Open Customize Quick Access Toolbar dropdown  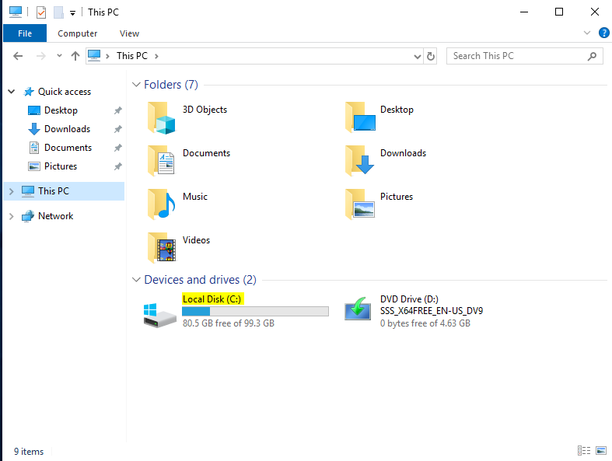(72, 13)
